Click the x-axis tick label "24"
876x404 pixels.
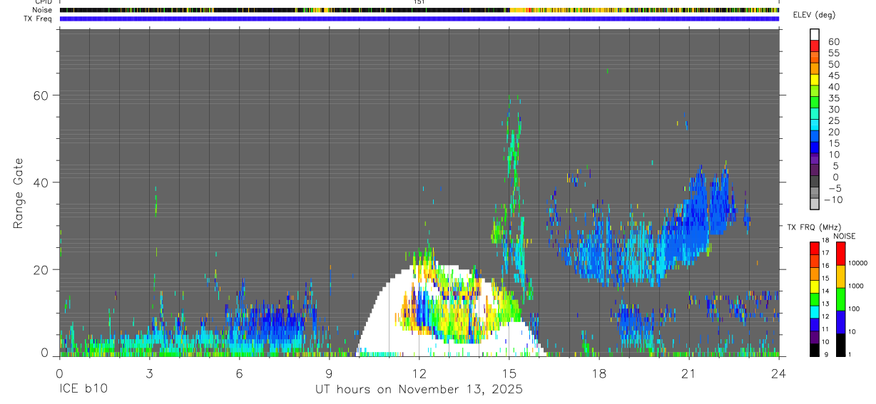[x=779, y=374]
